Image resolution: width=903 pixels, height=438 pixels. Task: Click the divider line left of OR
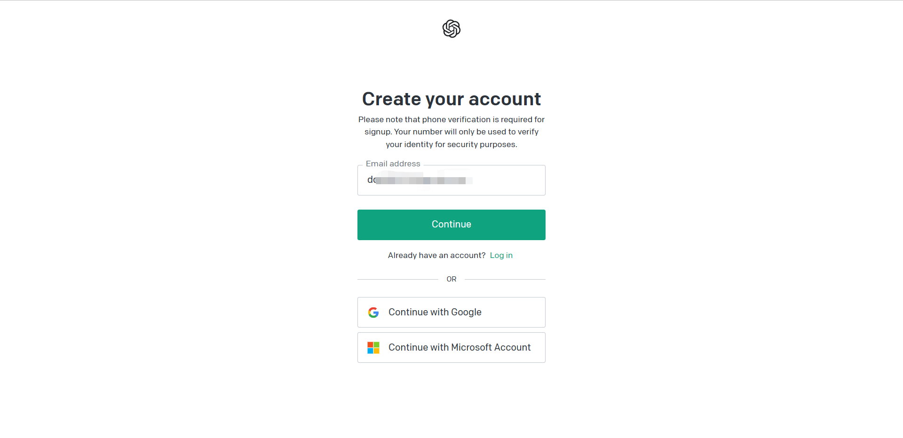click(x=397, y=279)
